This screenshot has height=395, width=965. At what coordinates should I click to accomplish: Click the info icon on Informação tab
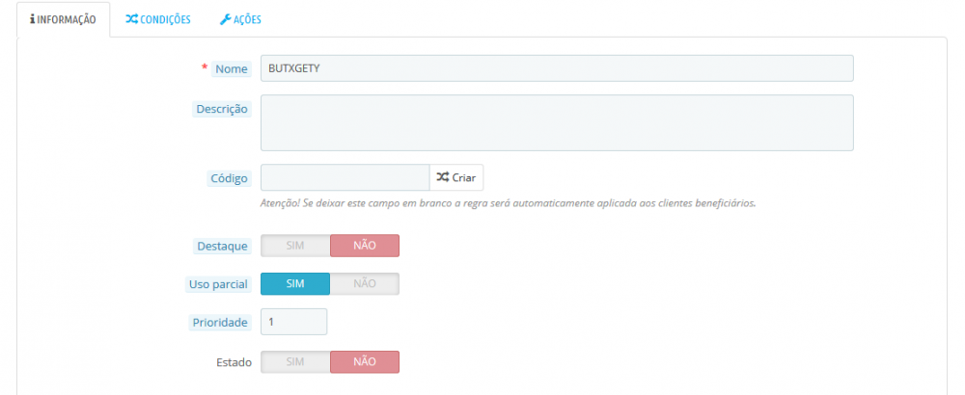(33, 19)
